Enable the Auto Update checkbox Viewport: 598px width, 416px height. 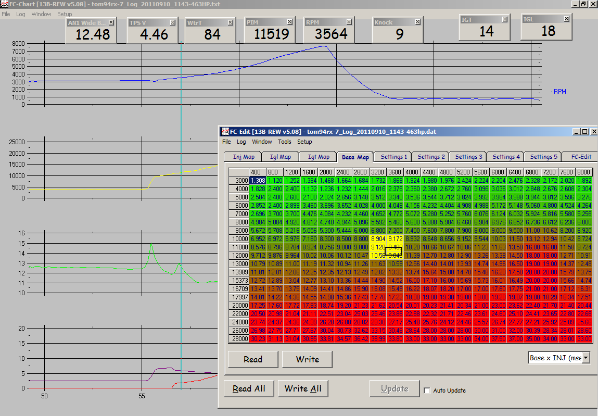point(427,390)
